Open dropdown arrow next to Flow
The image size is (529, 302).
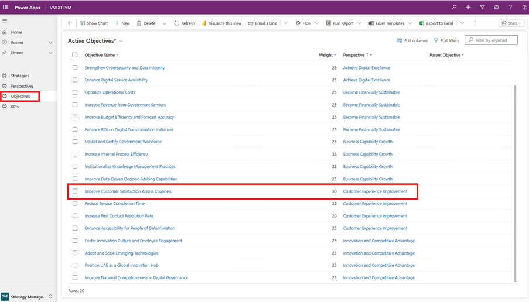[317, 23]
